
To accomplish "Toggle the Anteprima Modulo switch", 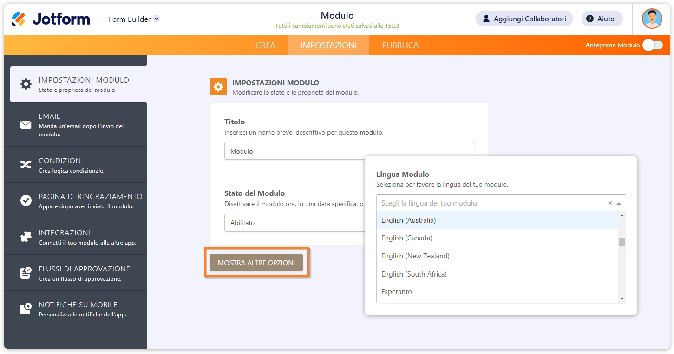I will click(x=652, y=45).
